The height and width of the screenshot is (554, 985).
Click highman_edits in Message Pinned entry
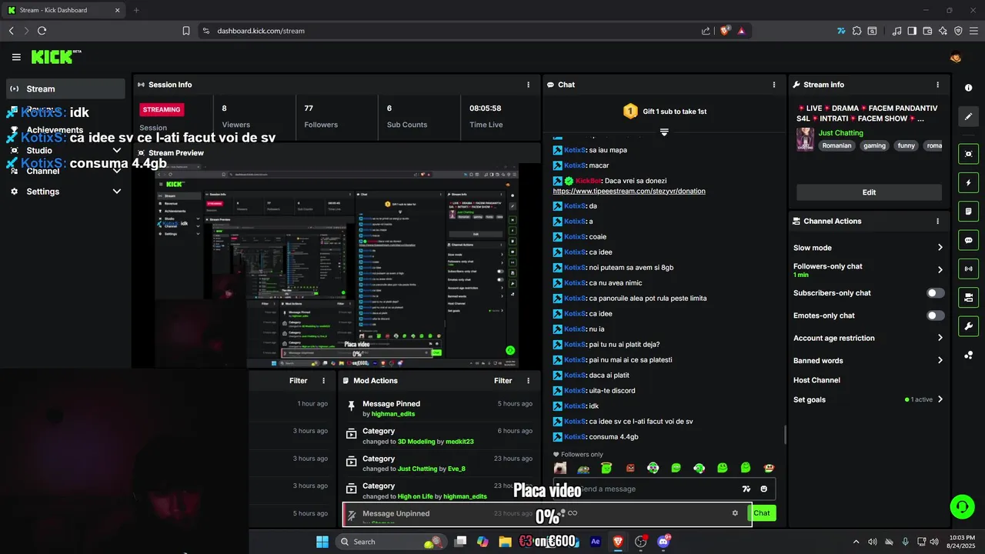point(393,414)
